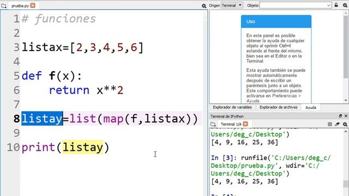
Task: Click the selected word listay on line 8
Action: (x=42, y=119)
